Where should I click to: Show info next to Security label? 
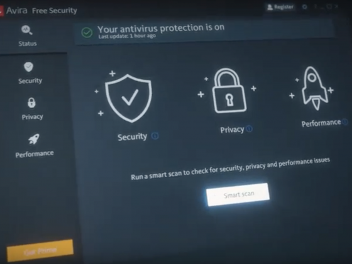click(155, 136)
